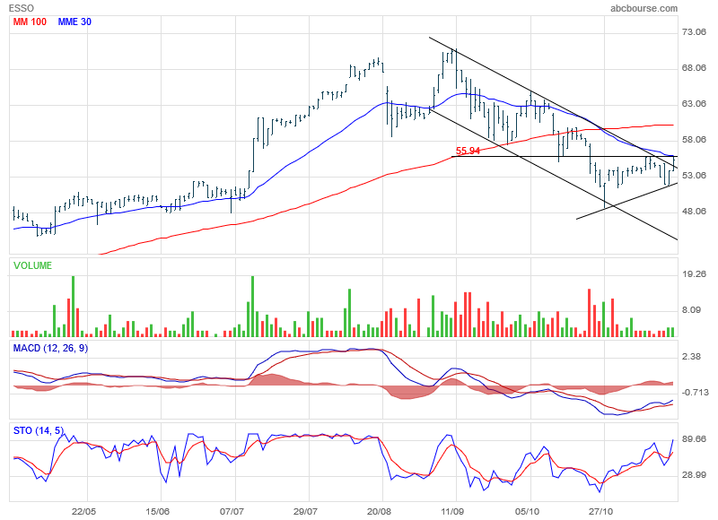Click the 07/07 date label

[x=232, y=511]
